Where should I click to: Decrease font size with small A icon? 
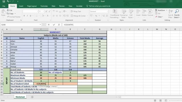tap(49, 11)
